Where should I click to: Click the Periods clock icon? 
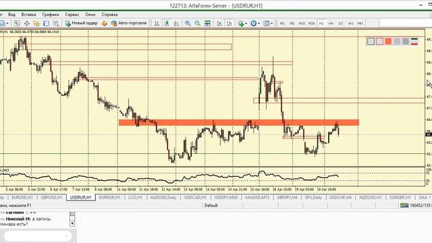coord(254,24)
